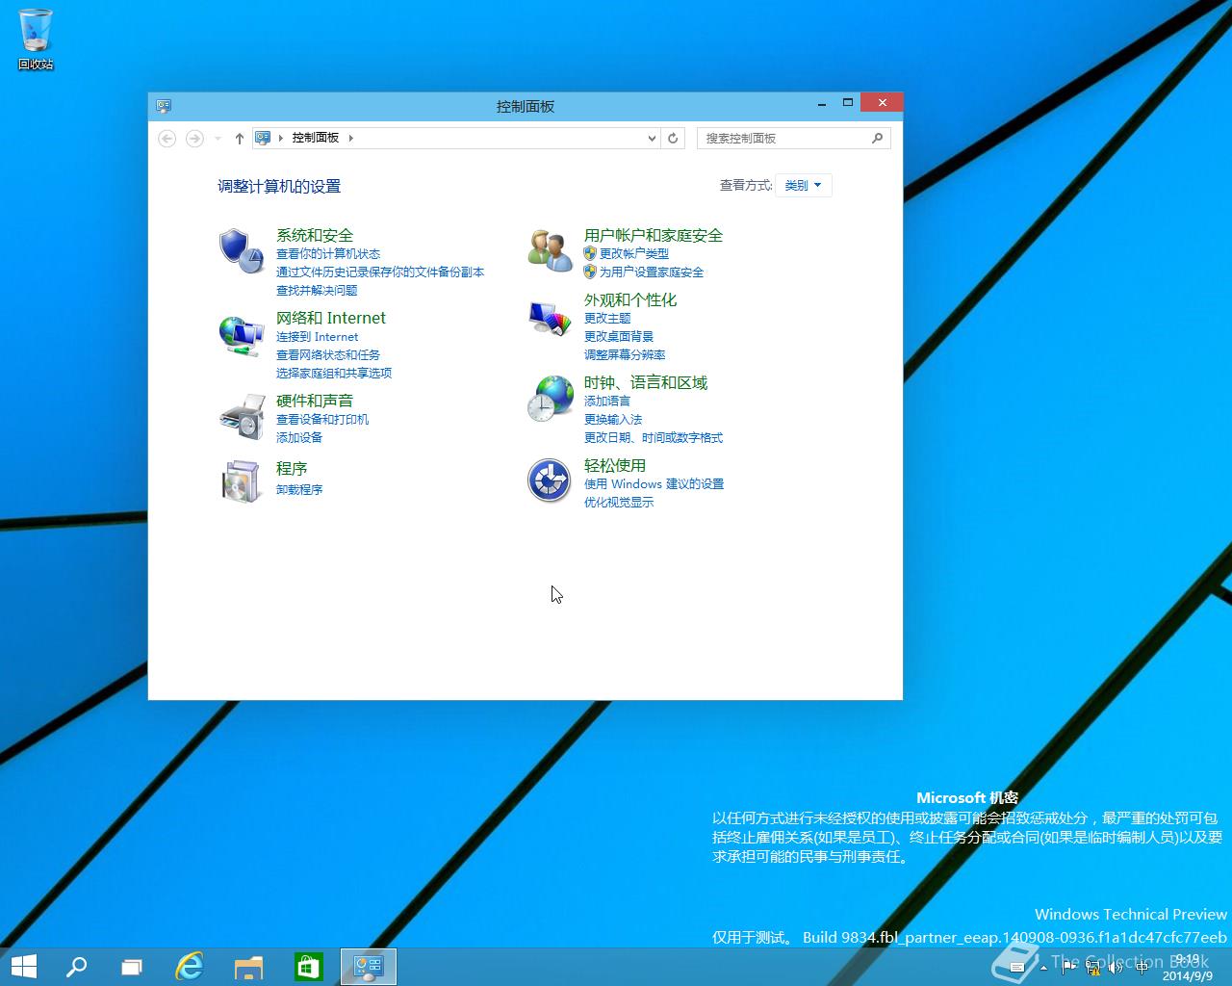Open 查看设备和打印机 link

point(322,419)
